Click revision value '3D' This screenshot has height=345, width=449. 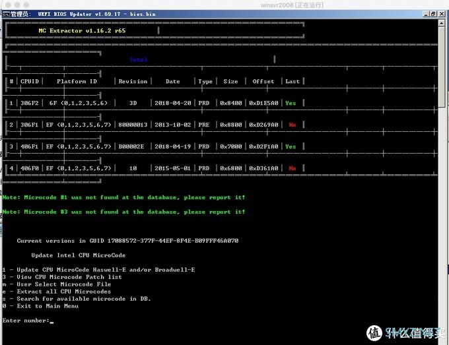133,103
